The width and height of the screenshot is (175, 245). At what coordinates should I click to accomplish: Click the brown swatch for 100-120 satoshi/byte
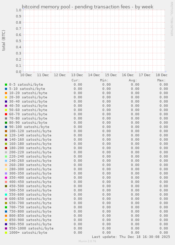[6, 131]
